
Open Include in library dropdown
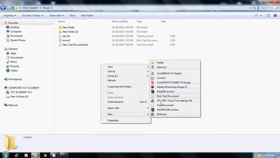33,16
